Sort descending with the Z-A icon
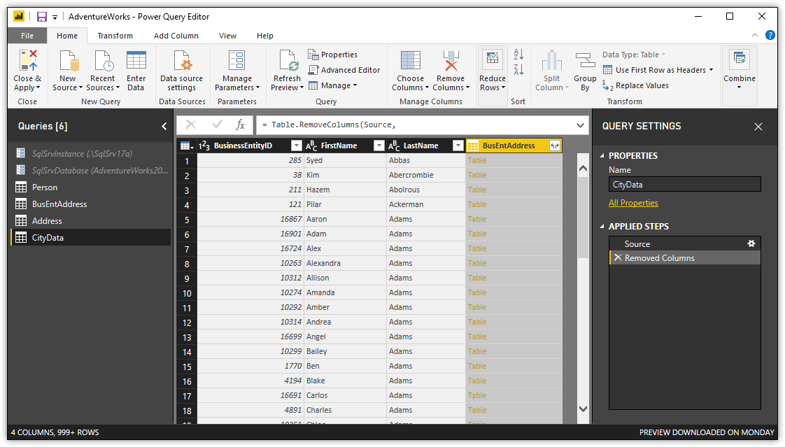 pos(518,69)
